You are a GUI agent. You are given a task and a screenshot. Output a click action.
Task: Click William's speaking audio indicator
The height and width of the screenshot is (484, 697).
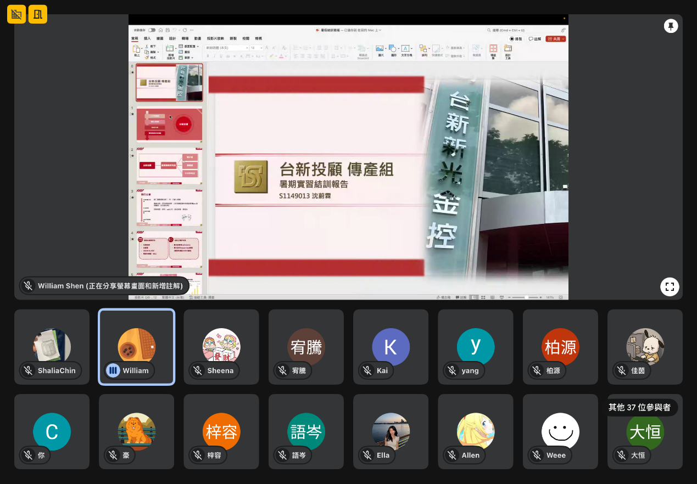113,370
